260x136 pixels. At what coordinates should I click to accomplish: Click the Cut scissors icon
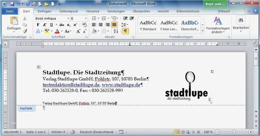click(x=25, y=18)
